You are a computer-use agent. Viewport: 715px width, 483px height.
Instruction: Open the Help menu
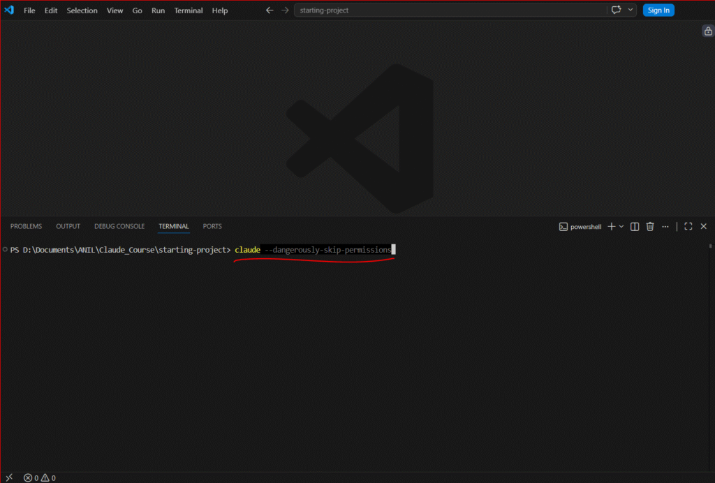[x=220, y=10]
